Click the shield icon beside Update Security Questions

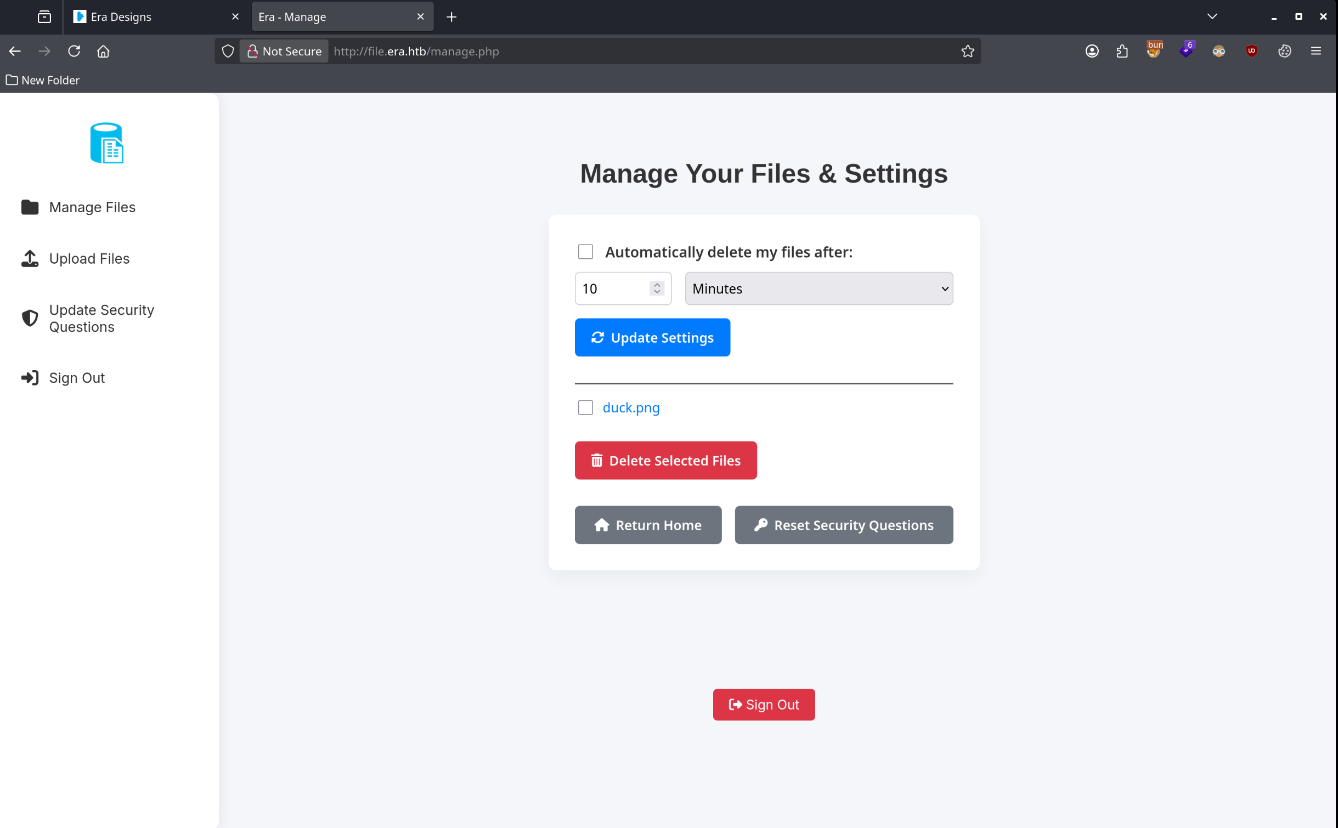pos(30,318)
